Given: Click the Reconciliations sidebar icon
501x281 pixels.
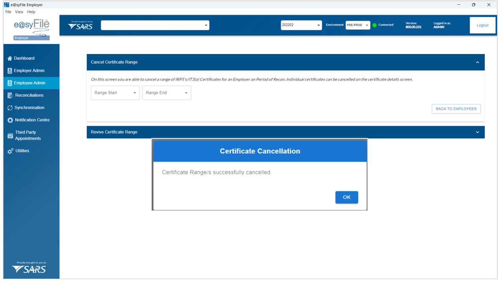Looking at the screenshot, I should coord(10,95).
